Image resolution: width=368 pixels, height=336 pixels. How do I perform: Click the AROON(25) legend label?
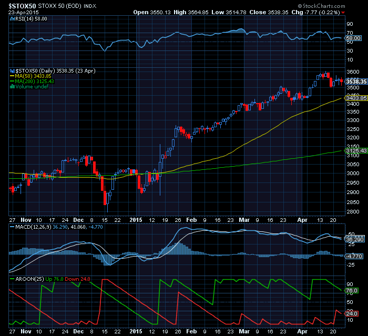click(x=29, y=279)
